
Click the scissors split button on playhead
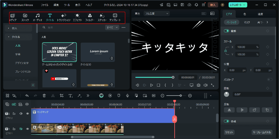tap(175, 119)
